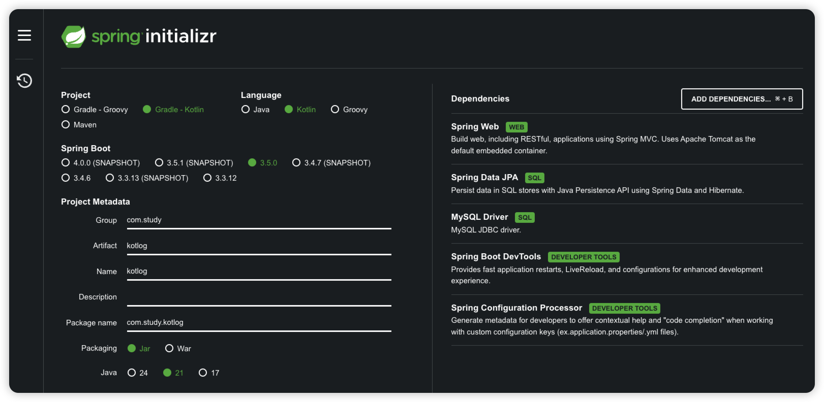Viewport: 824px width, 402px height.
Task: Click Spring Configuration Processor dependency
Action: [627, 320]
